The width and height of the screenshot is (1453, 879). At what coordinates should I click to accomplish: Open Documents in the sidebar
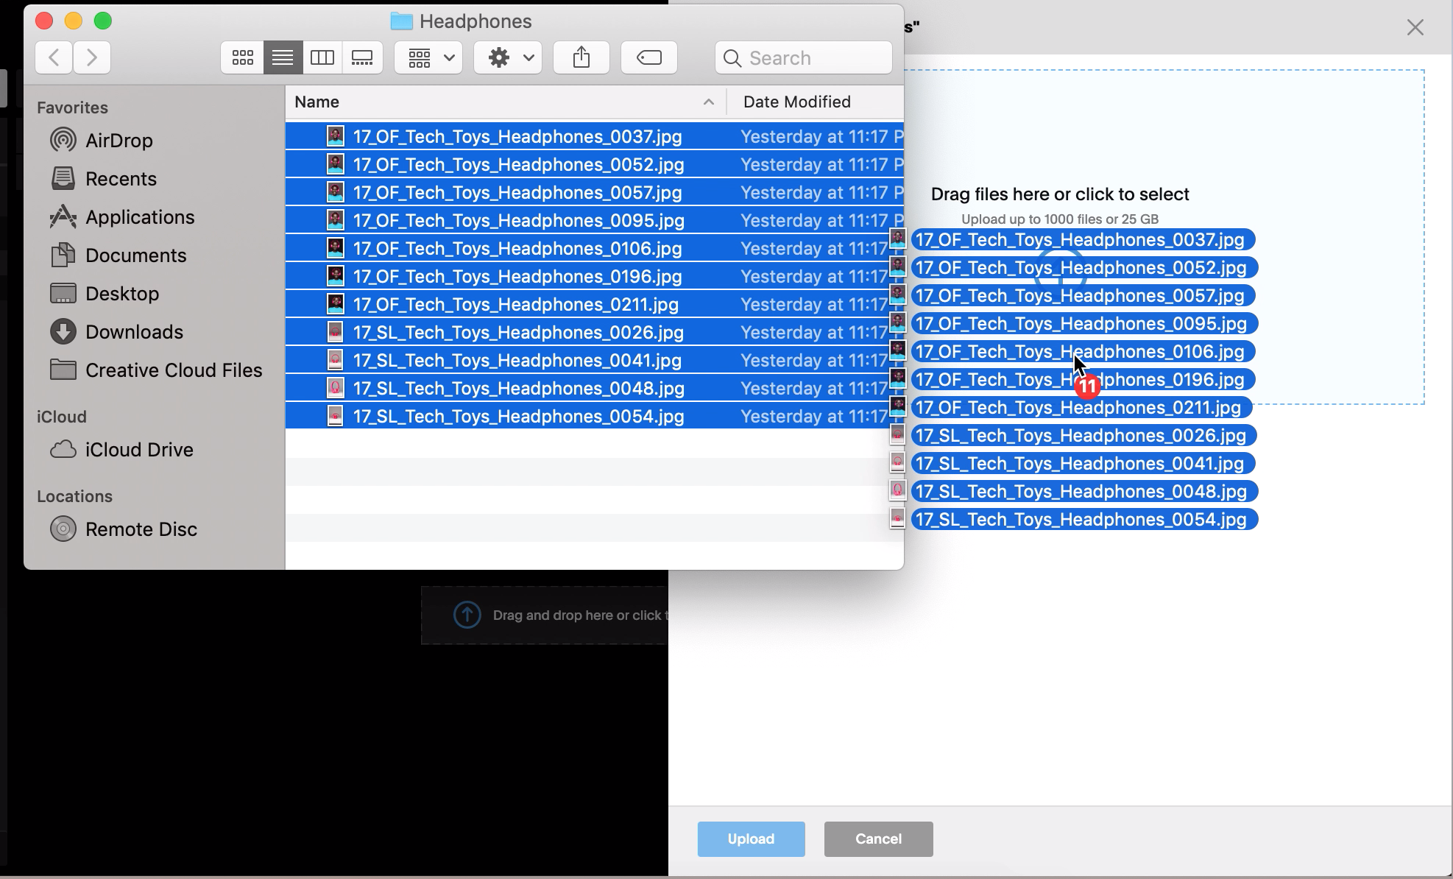[118, 255]
